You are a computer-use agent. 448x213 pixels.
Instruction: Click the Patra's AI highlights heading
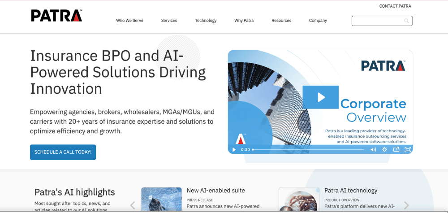[74, 192]
